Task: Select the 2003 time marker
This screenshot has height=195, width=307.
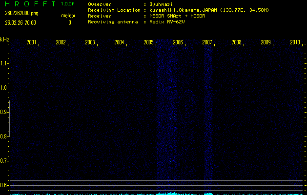Action: 90,42
